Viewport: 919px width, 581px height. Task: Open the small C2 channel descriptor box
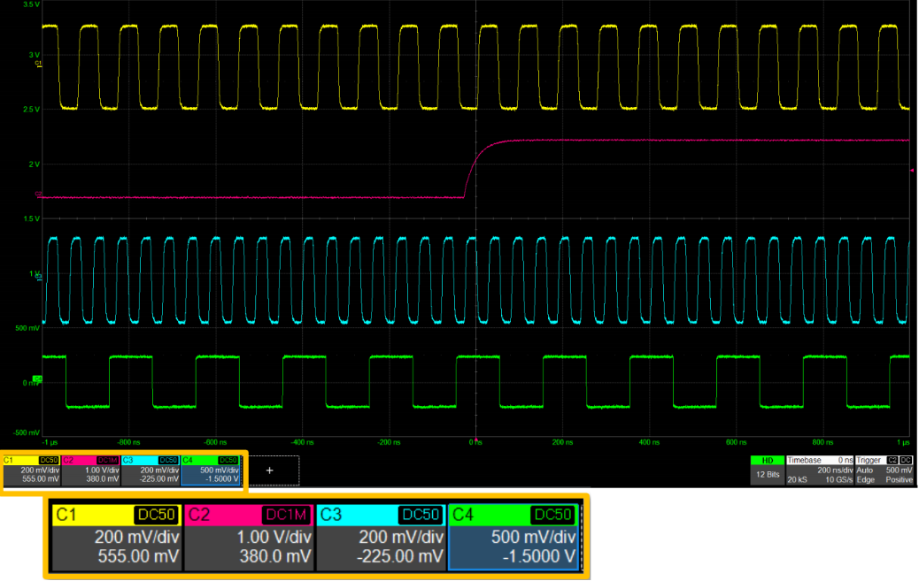(91, 470)
